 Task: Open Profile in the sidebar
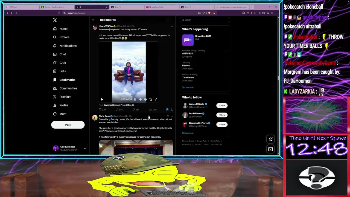click(60, 105)
